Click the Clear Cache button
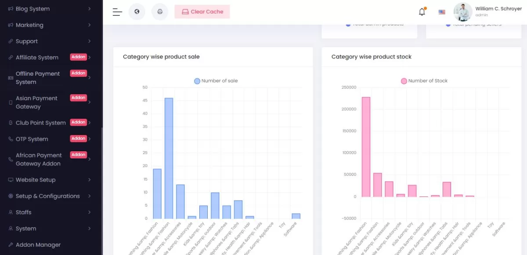 point(202,12)
